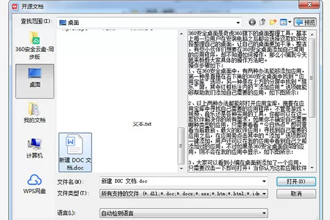Click the 取消 button
This screenshot has width=330, height=220.
tap(296, 194)
